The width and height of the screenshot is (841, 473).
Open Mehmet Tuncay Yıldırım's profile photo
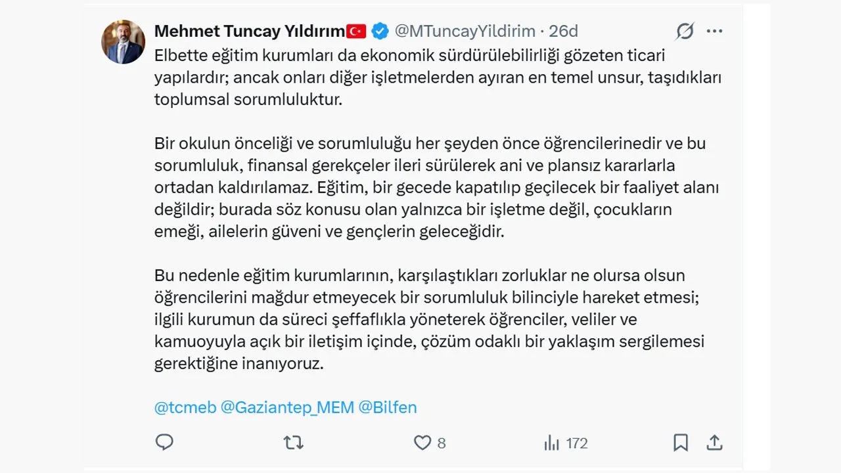[123, 42]
